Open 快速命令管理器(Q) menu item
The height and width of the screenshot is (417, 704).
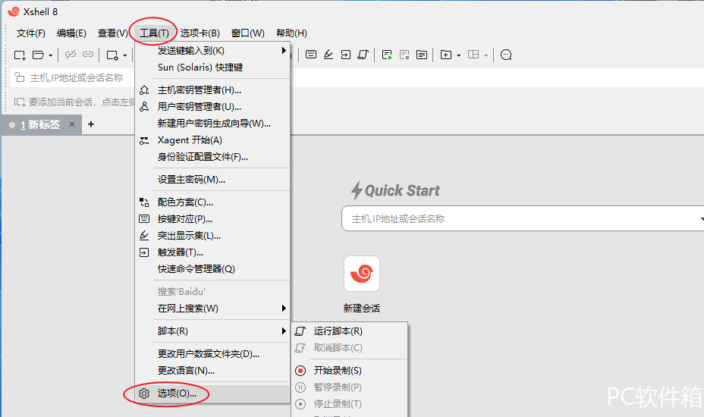tap(212, 269)
